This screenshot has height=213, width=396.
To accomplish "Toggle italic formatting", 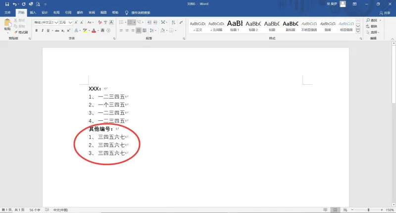I will click(42, 31).
